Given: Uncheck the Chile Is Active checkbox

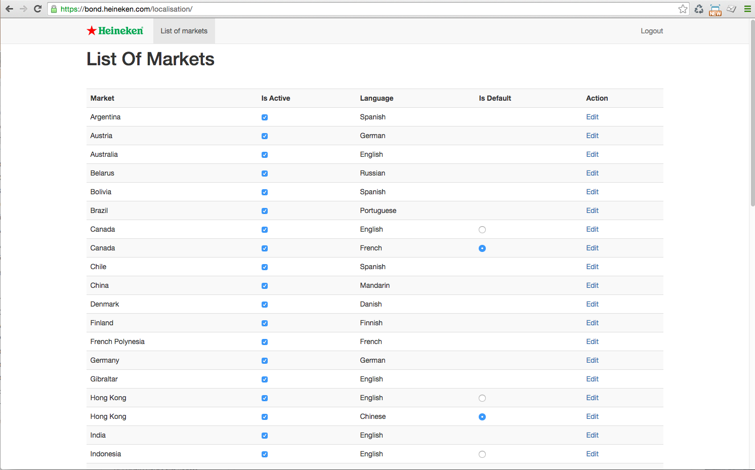Looking at the screenshot, I should (x=265, y=267).
